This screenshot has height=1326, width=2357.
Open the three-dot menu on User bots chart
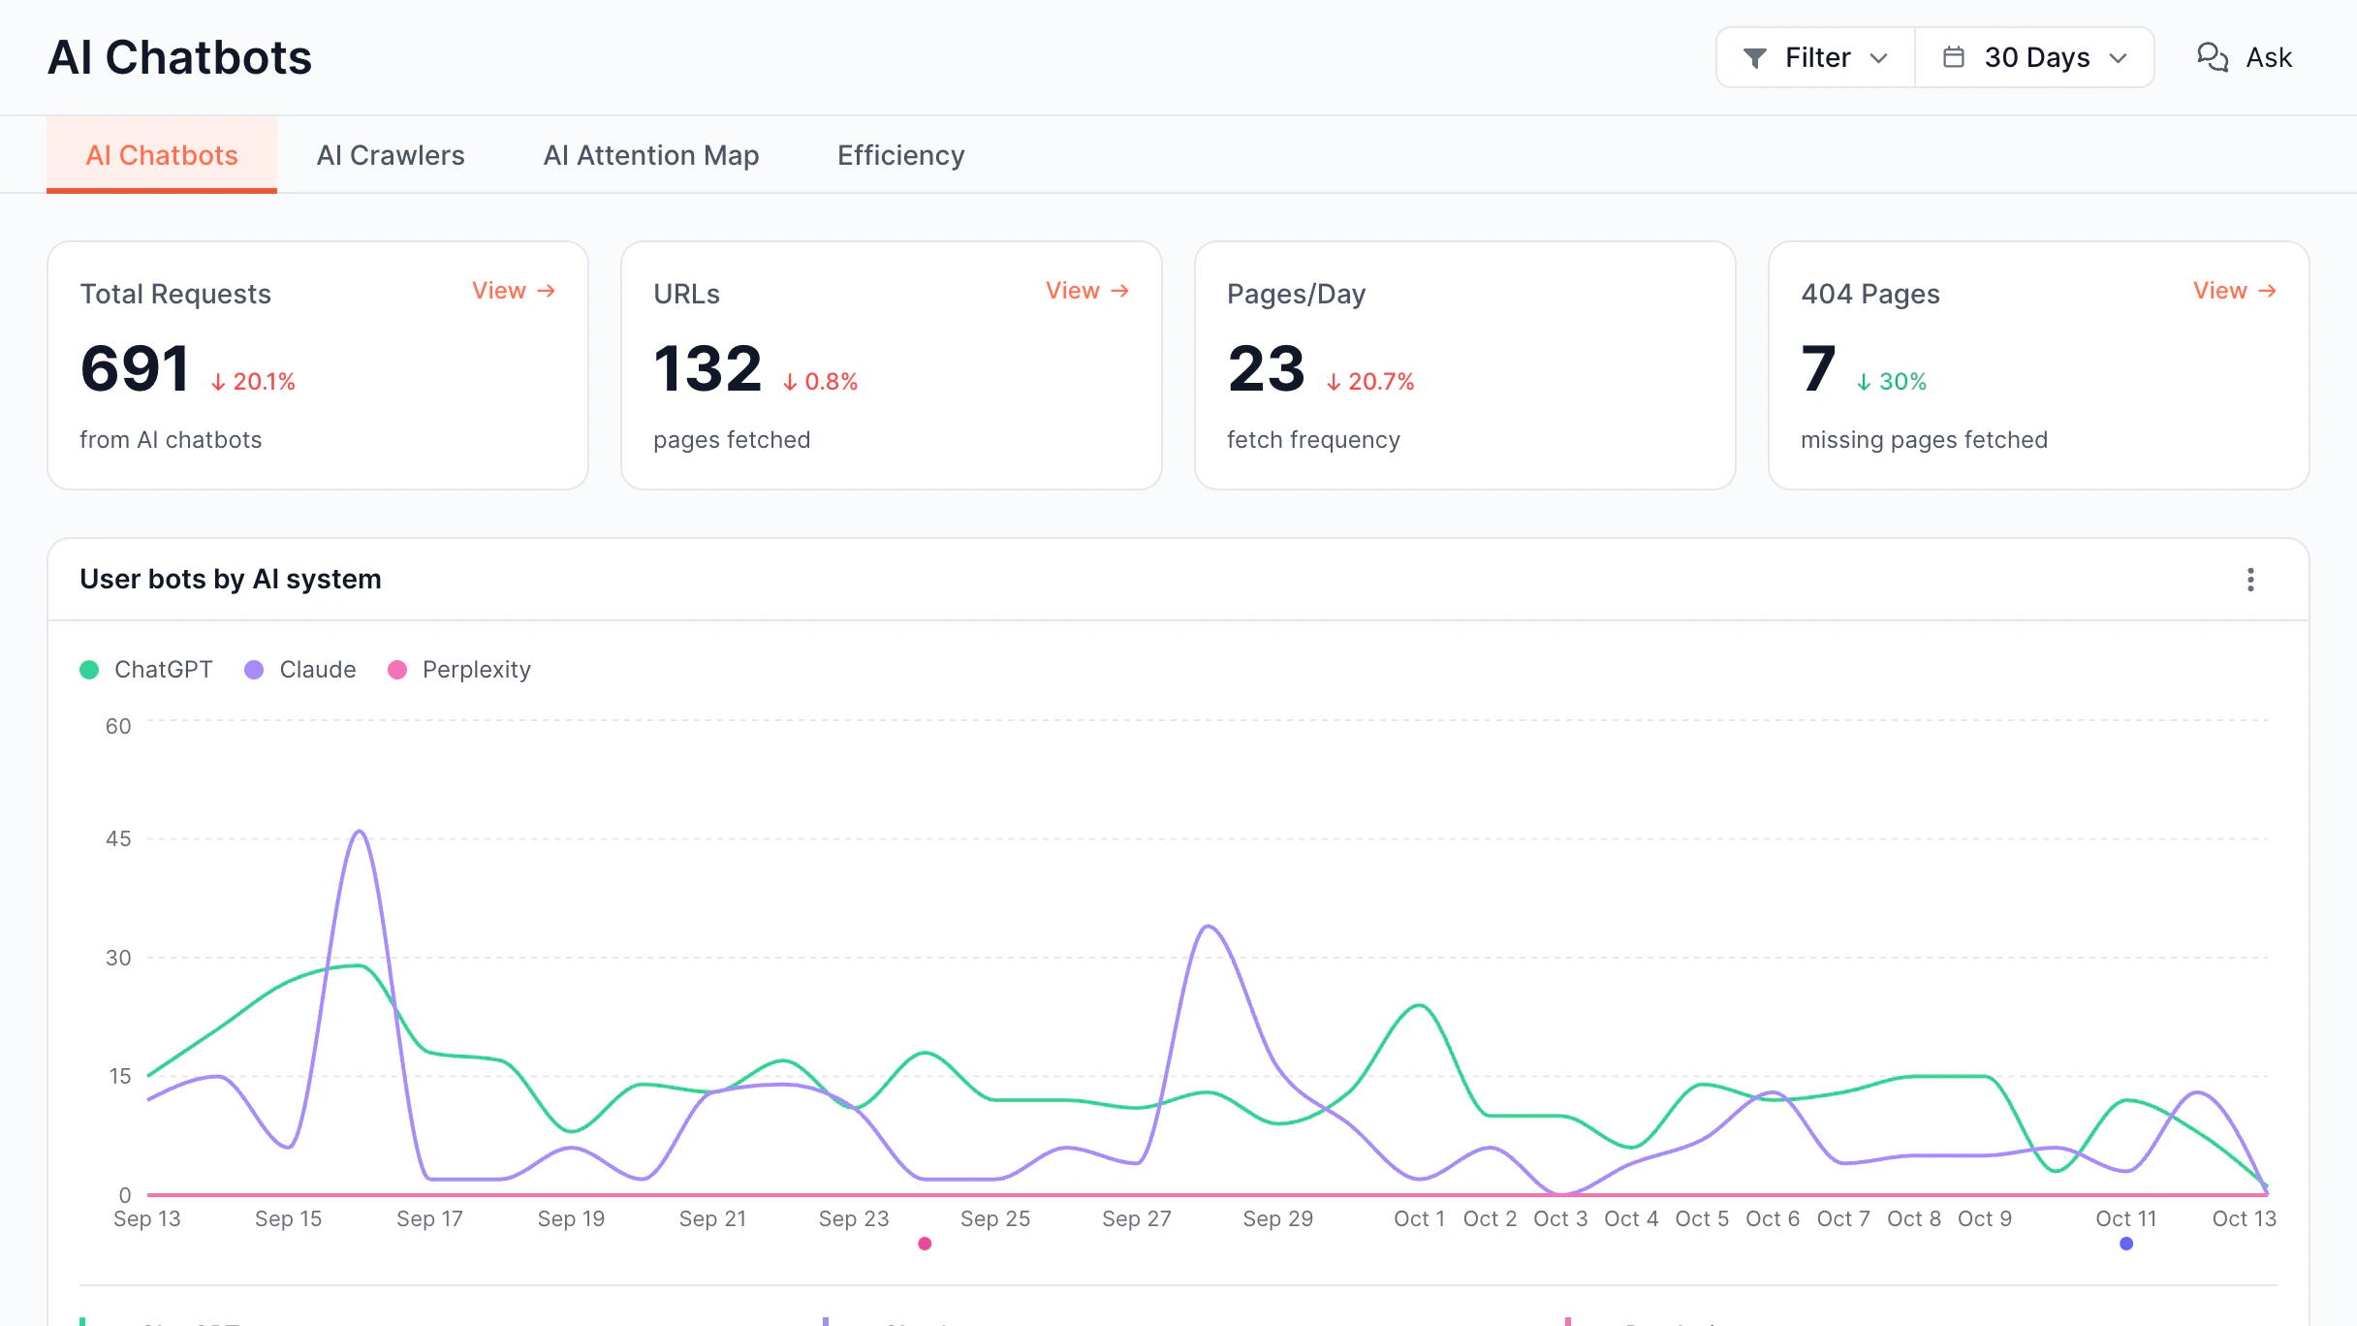point(2250,580)
